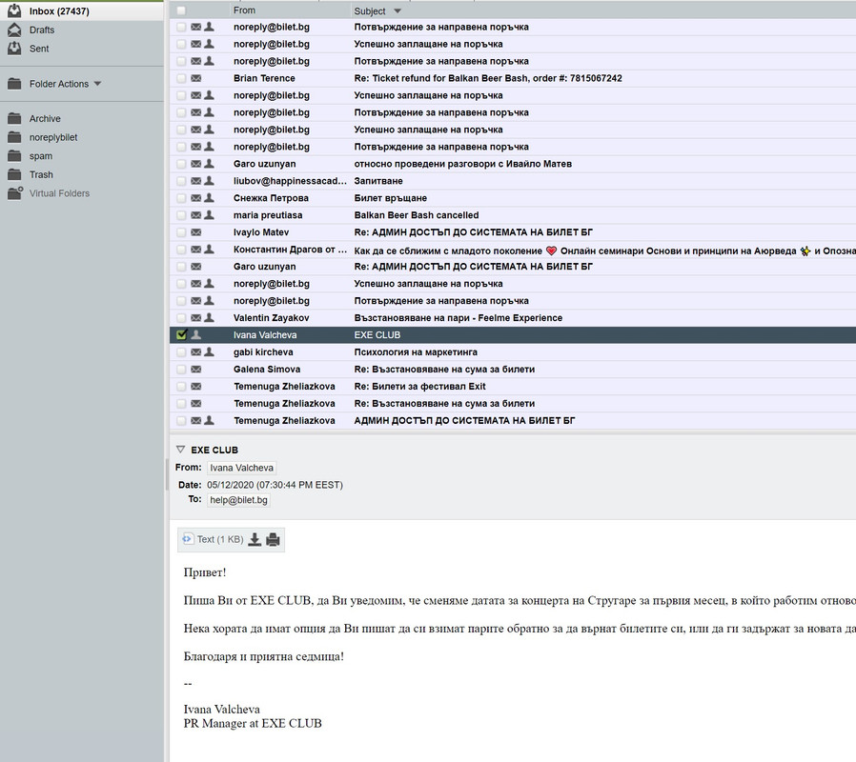Open the Trash folder
Viewport: 856px width, 762px height.
(41, 174)
